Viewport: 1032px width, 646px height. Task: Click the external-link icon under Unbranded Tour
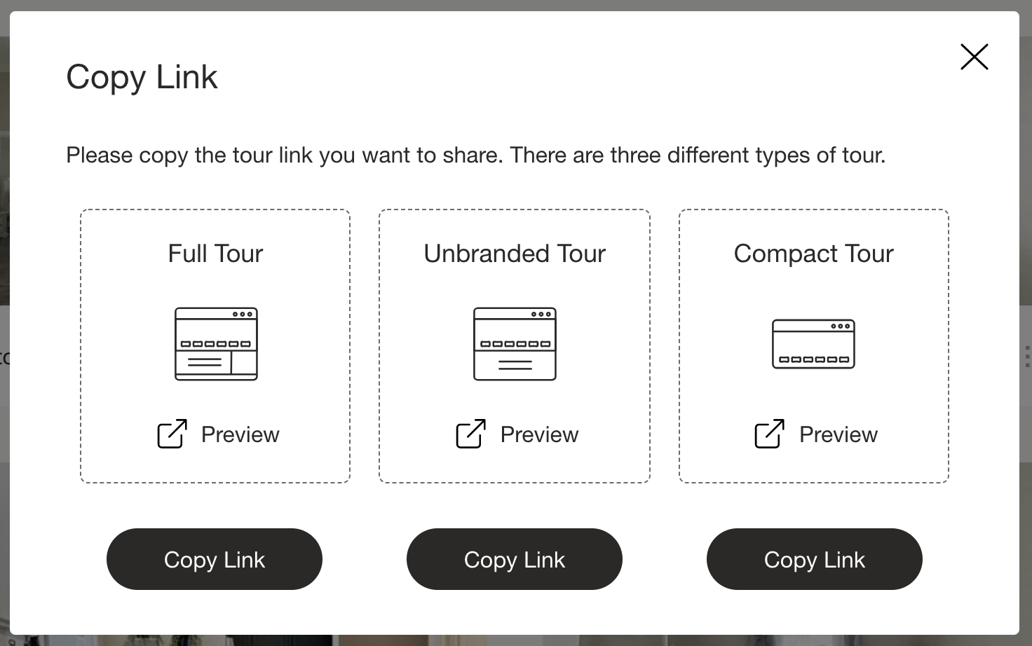click(470, 434)
